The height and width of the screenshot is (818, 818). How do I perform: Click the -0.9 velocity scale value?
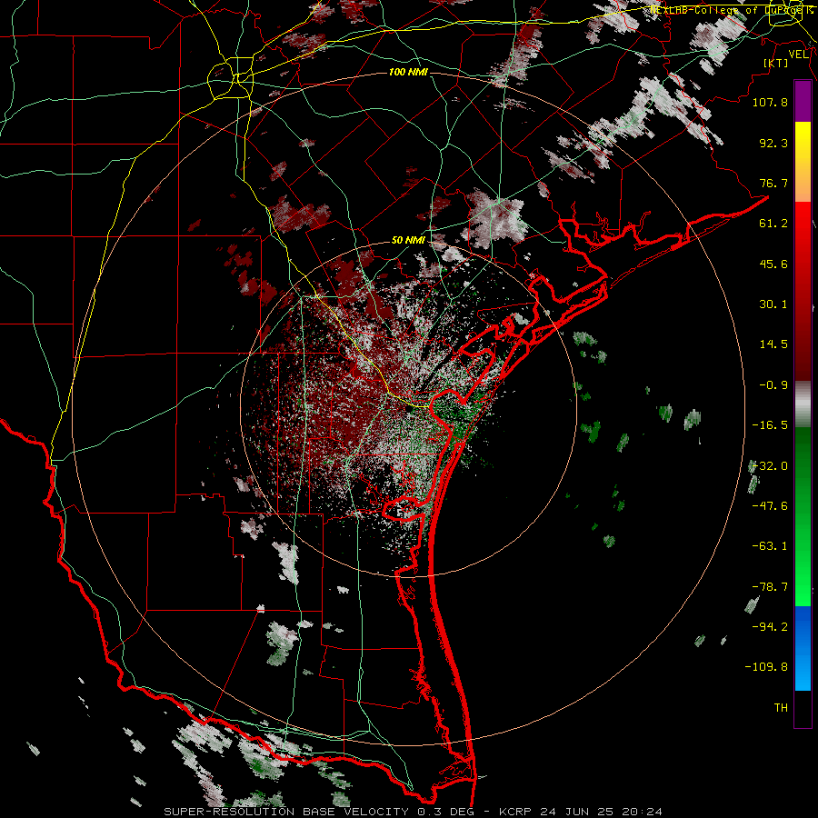(x=773, y=385)
